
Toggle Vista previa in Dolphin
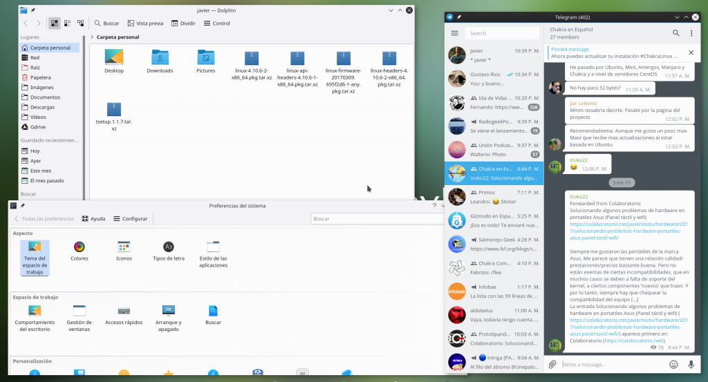[145, 23]
